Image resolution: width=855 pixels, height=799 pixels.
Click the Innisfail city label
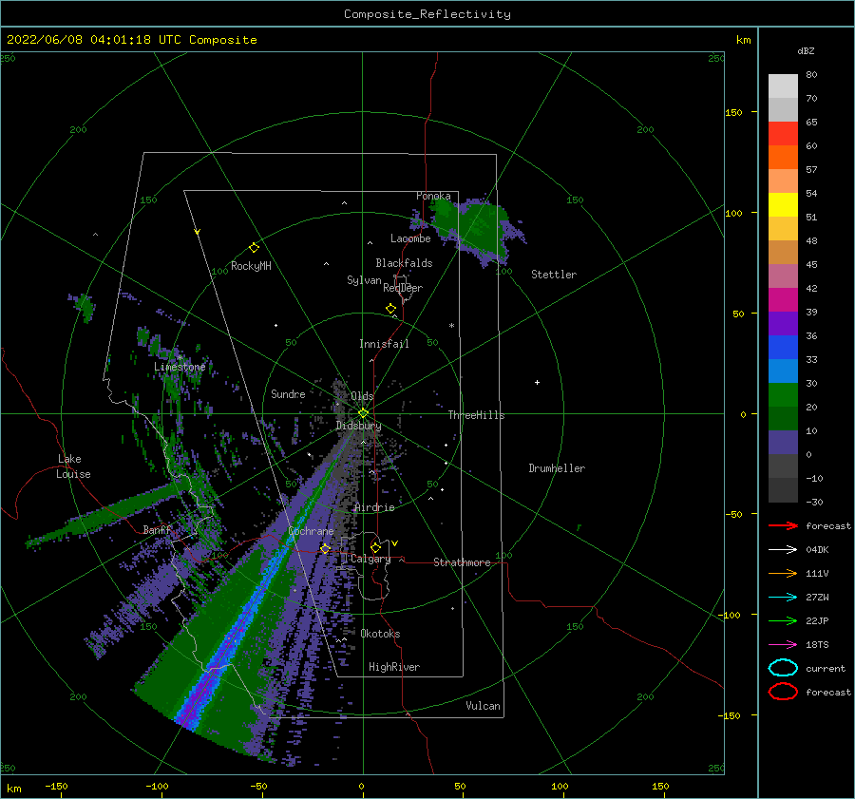(x=384, y=344)
